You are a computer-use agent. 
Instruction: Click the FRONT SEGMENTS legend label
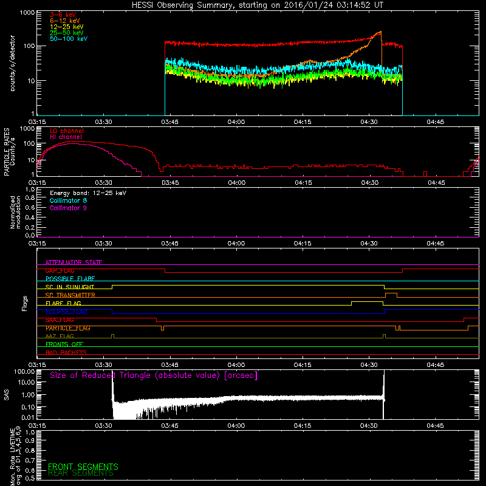point(83,467)
